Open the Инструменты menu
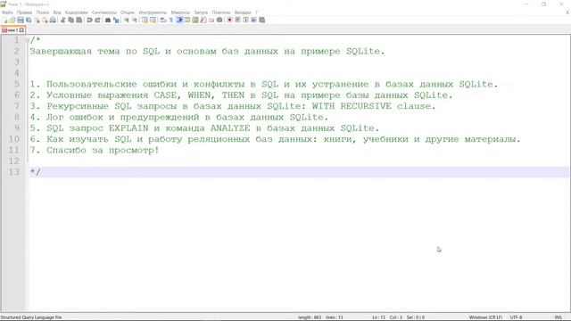571x321 pixels. (x=153, y=12)
